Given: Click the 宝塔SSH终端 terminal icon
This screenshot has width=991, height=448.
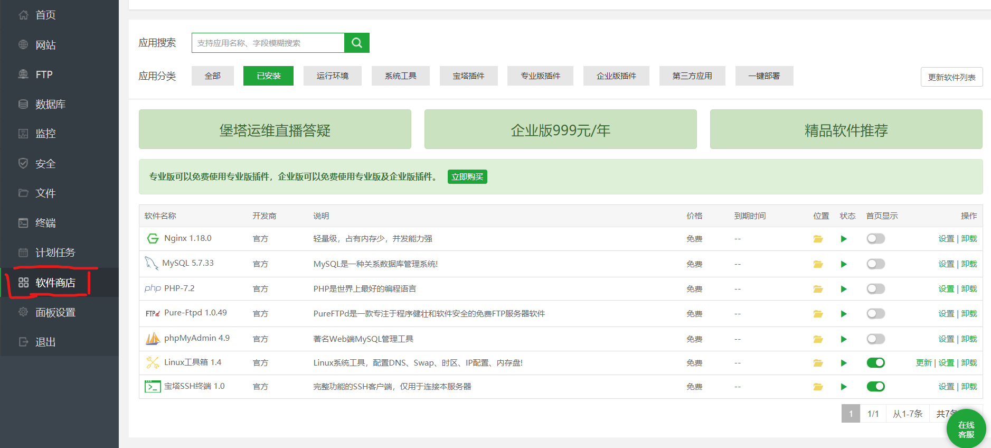Looking at the screenshot, I should pos(153,387).
